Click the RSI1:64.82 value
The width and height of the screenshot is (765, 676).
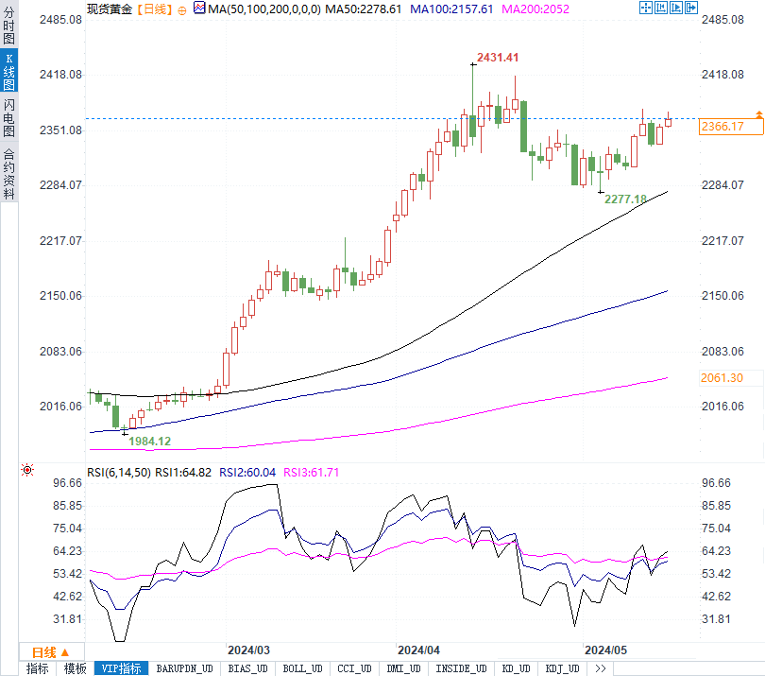click(183, 473)
